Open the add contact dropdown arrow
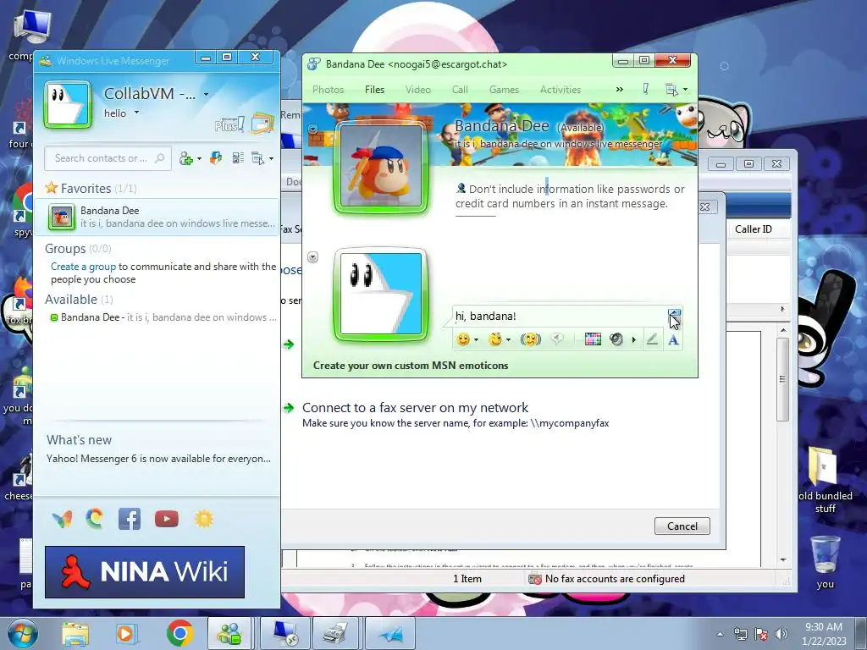Image resolution: width=867 pixels, height=650 pixels. [x=199, y=159]
